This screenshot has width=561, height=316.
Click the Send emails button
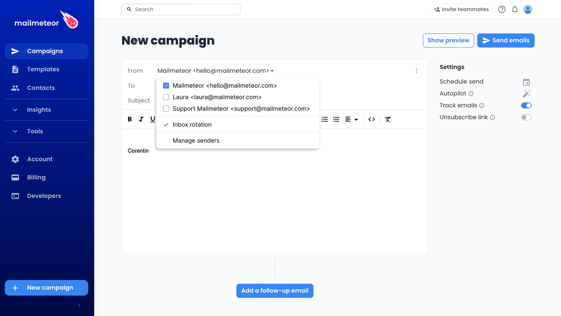tap(506, 40)
